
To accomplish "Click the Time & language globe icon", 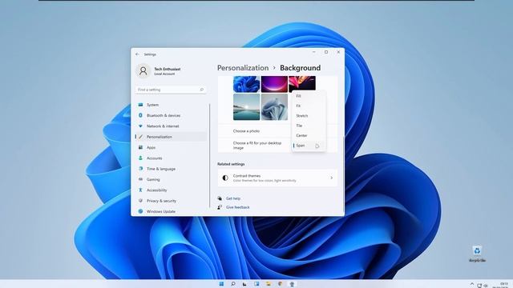I will pos(141,169).
